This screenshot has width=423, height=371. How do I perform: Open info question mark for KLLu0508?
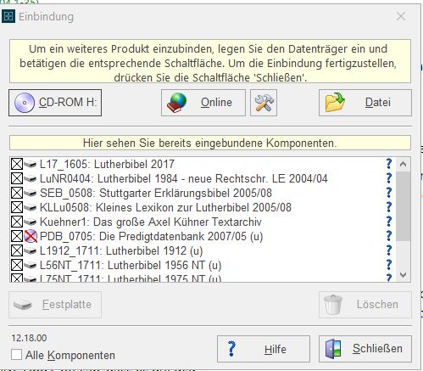click(x=389, y=207)
